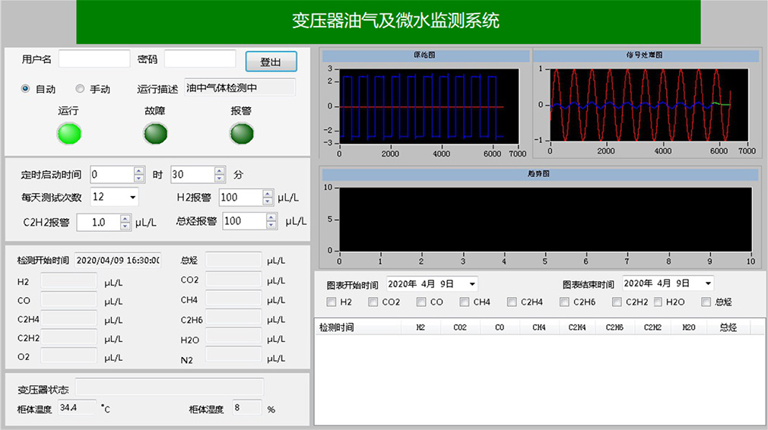Select the 自动 mode radio button
This screenshot has height=430, width=768.
[26, 89]
